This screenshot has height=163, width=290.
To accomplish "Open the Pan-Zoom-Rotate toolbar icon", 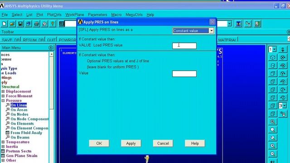I will tap(29, 24).
